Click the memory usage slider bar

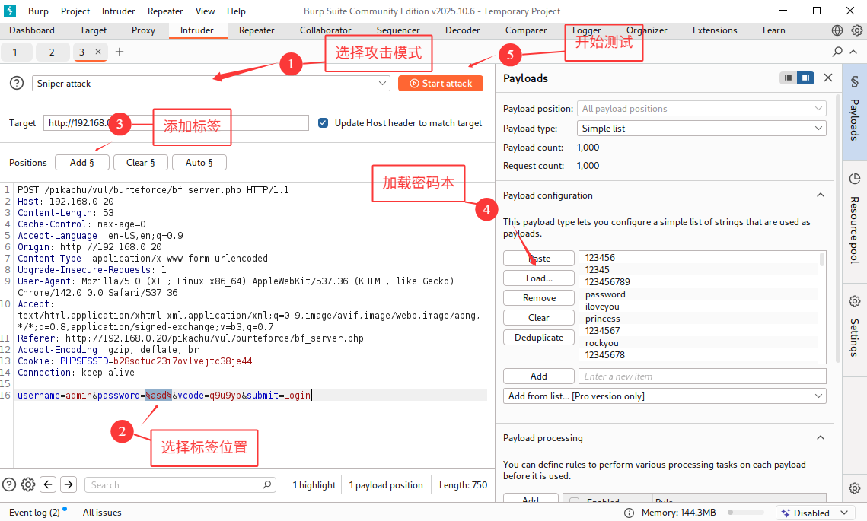pyautogui.click(x=746, y=513)
